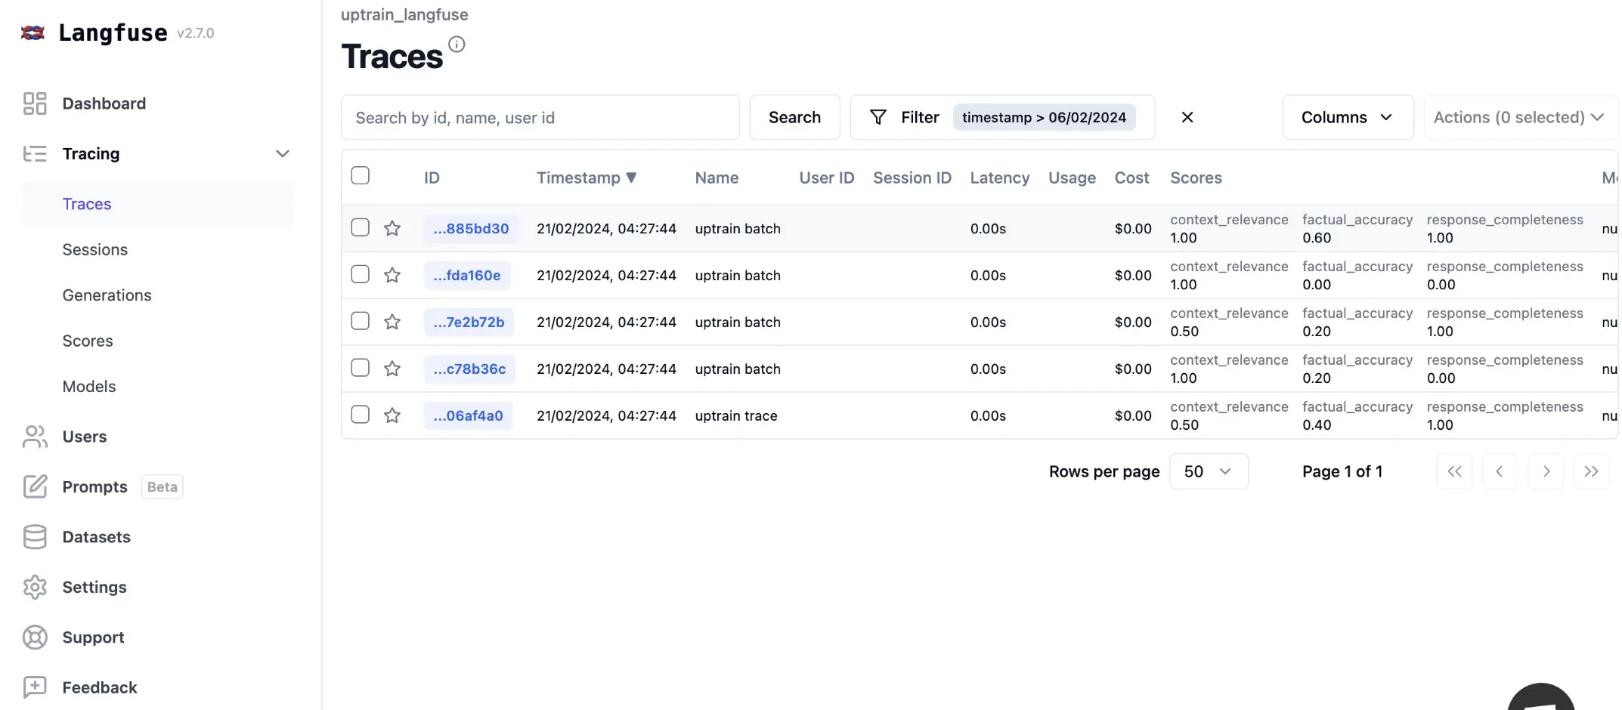This screenshot has width=1622, height=710.
Task: Click the Tracing list icon
Action: tap(35, 154)
